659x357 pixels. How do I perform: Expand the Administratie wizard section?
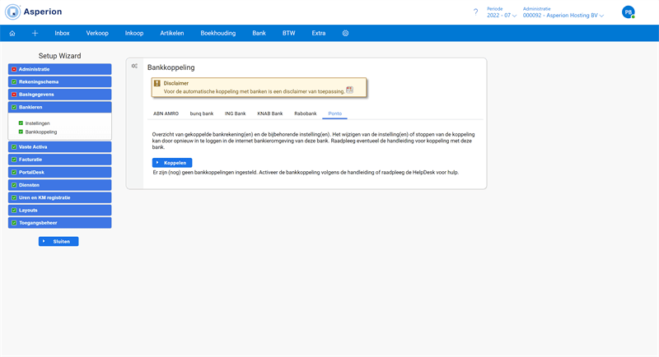pos(59,69)
